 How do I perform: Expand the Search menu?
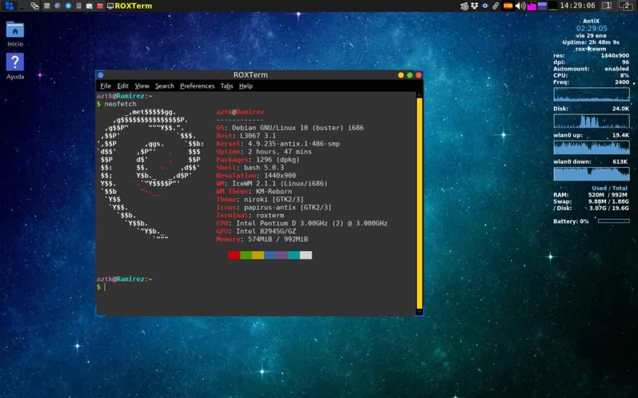click(x=164, y=86)
